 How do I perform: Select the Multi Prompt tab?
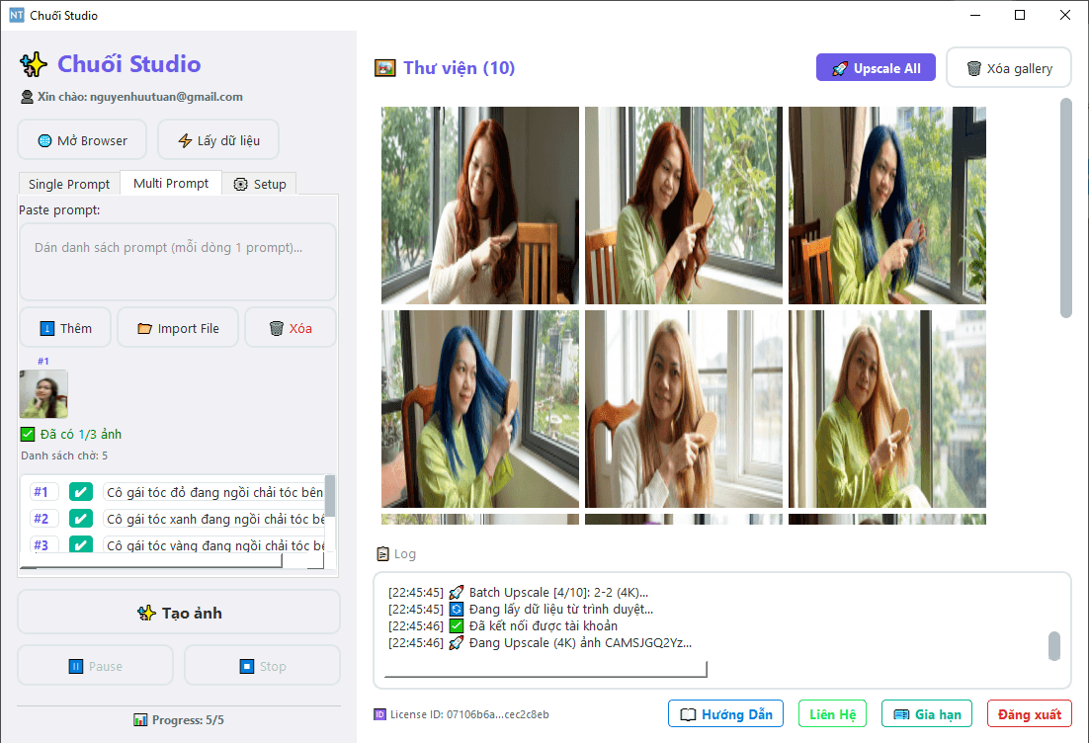tap(170, 183)
